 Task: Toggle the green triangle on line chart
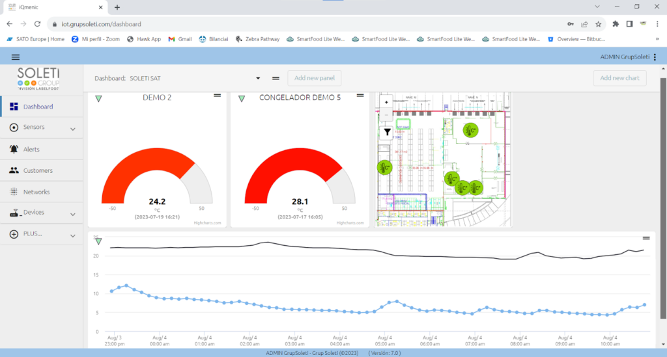(x=98, y=241)
